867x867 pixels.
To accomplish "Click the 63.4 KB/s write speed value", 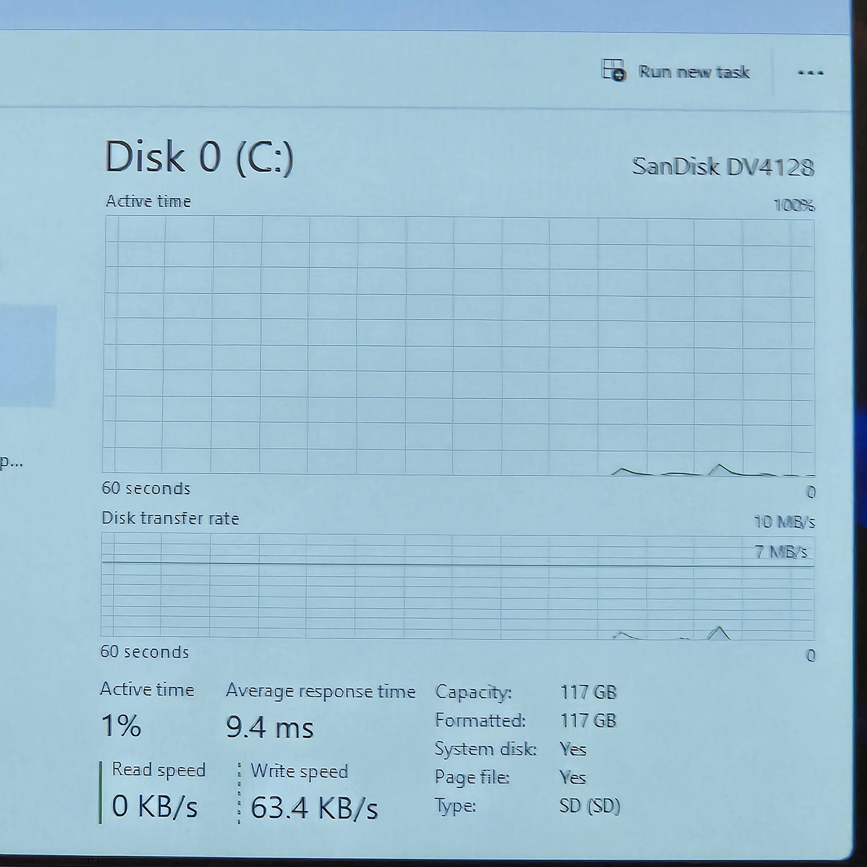I will 314,808.
